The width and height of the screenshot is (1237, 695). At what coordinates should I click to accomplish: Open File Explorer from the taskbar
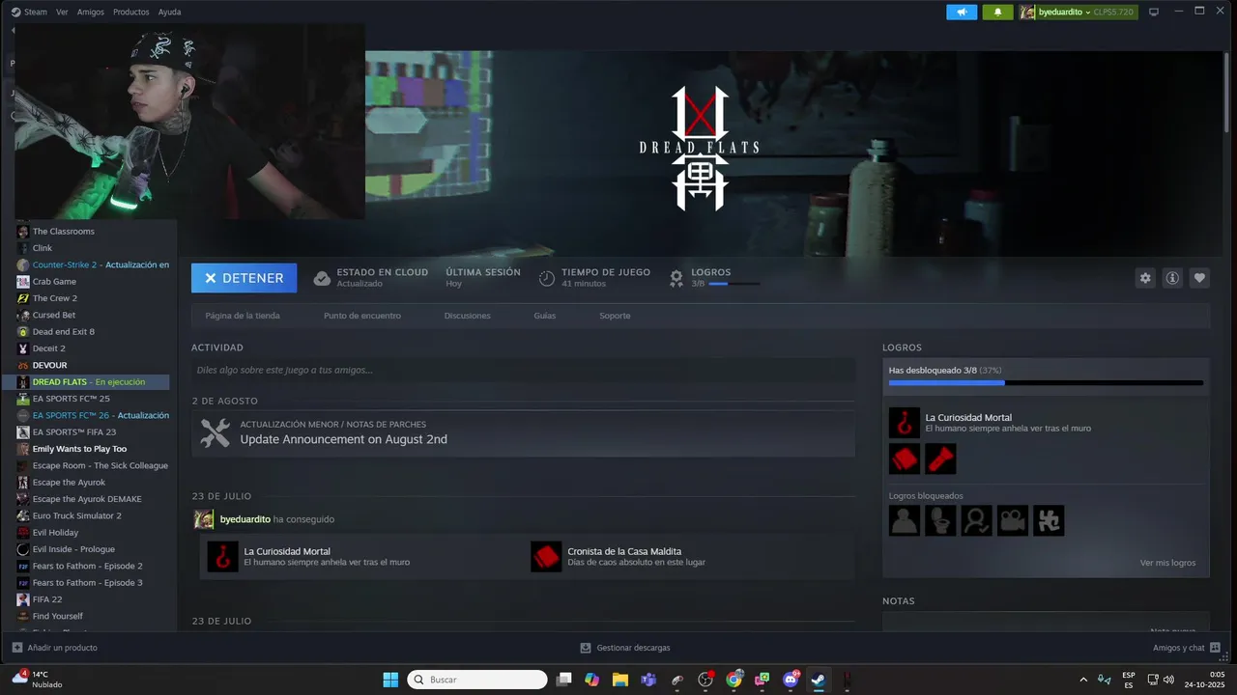(x=620, y=680)
